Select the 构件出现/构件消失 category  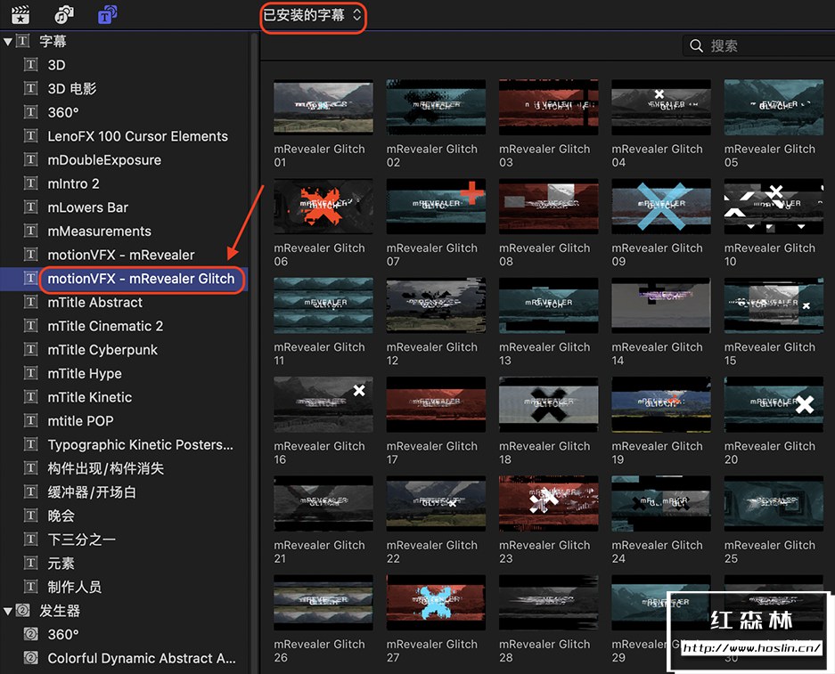pos(105,468)
